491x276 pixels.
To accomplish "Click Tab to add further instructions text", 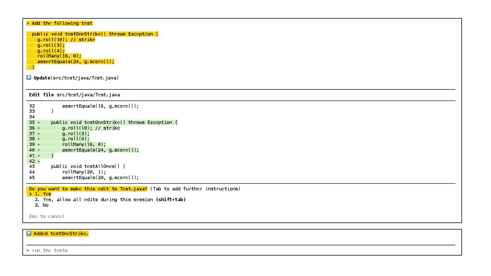I will coord(195,189).
